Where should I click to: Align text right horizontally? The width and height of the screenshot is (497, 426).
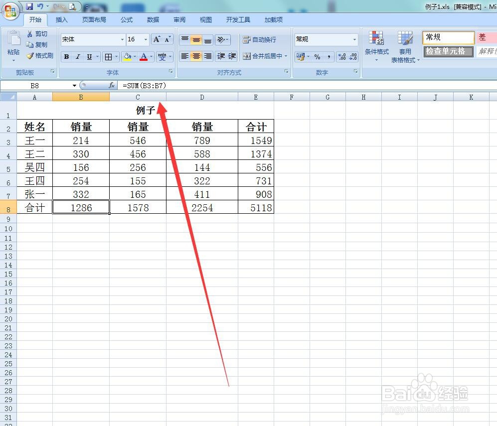(207, 56)
